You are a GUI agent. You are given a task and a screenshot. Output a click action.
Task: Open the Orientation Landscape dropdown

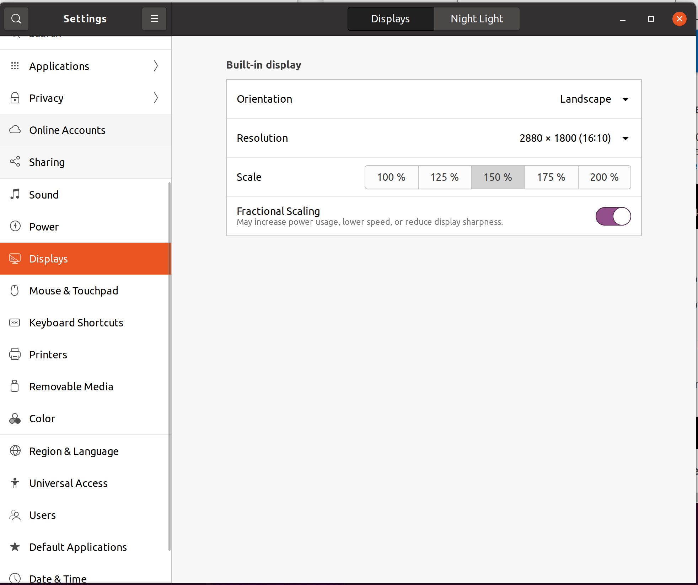coord(594,99)
